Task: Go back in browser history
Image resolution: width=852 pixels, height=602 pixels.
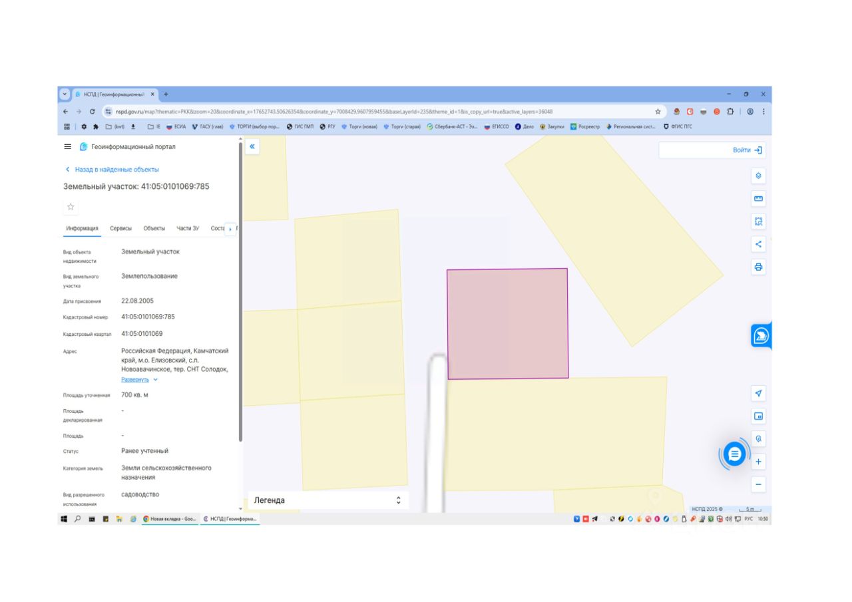Action: coord(65,112)
